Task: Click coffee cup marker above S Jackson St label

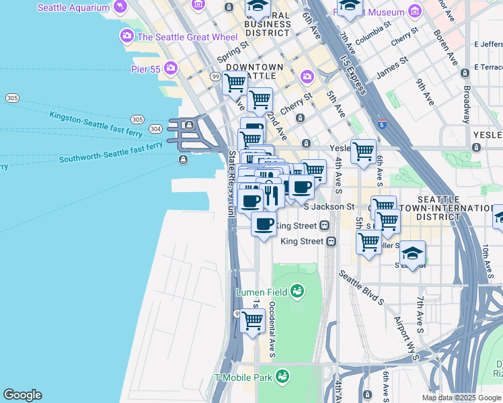Action: tap(301, 188)
